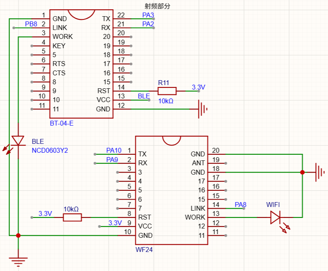Viewport: 328px width, 271px height.
Task: Click the LINK pin 2 name on BT-04-E
Action: (60, 28)
